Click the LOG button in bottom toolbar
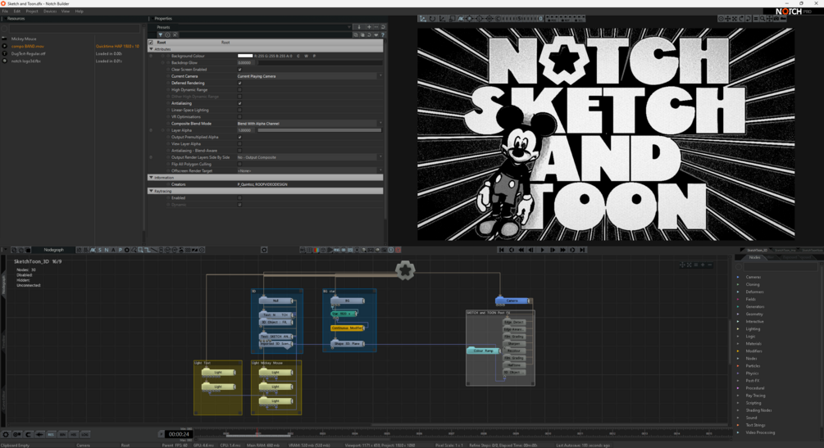Image resolution: width=824 pixels, height=448 pixels. [84, 434]
